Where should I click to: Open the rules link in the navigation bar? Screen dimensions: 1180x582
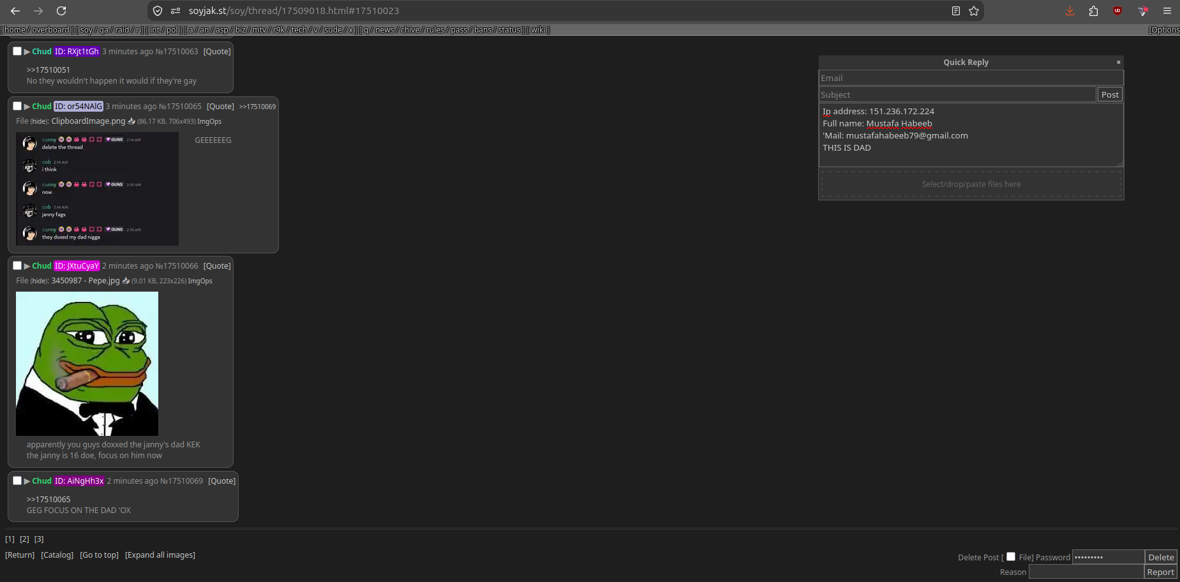[435, 30]
